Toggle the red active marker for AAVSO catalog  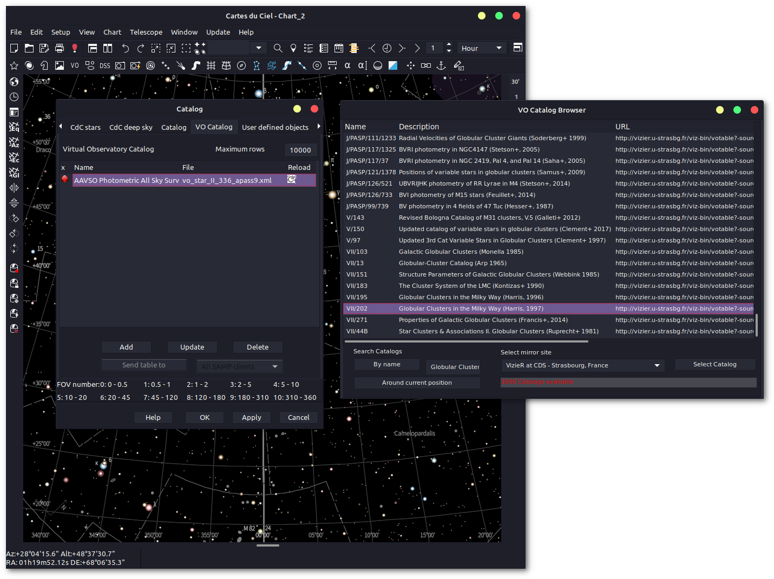click(64, 179)
